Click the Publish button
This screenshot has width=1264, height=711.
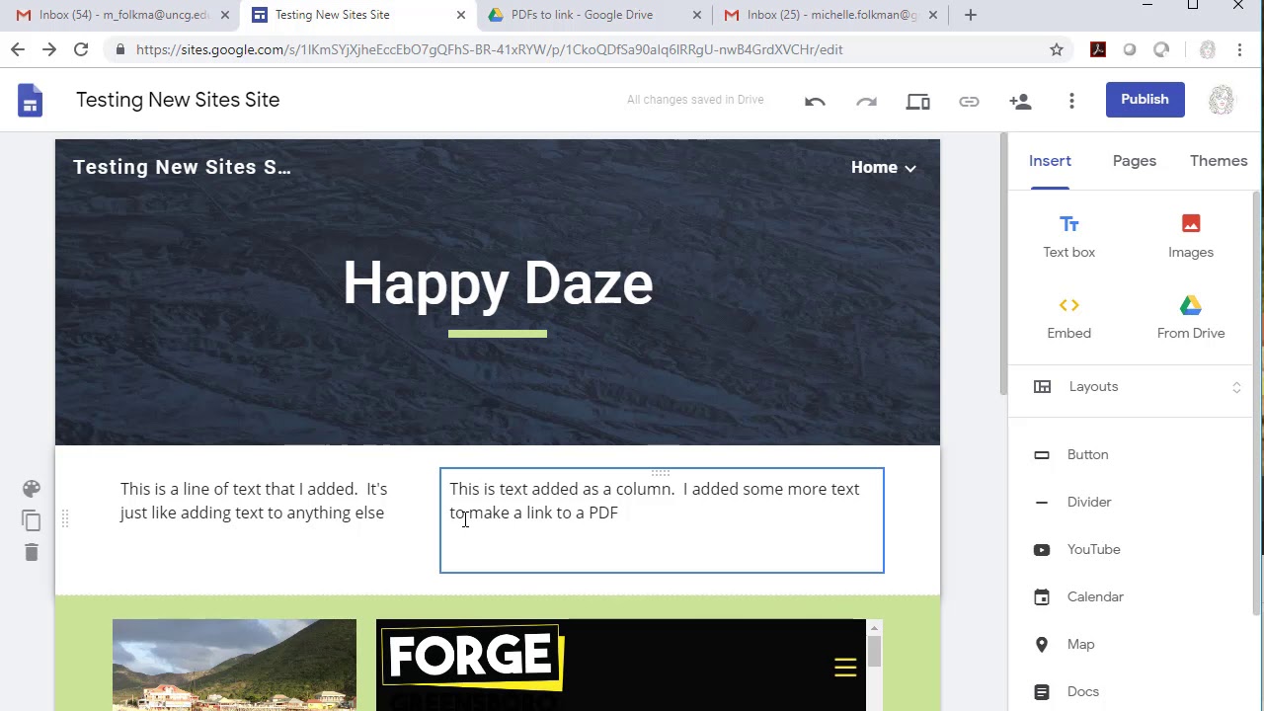coord(1145,100)
